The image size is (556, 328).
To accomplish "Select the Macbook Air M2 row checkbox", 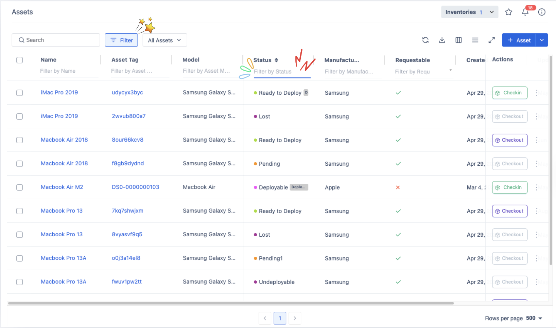I will pyautogui.click(x=20, y=187).
